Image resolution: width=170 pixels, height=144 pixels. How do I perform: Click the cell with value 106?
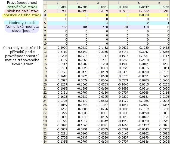(57, 27)
